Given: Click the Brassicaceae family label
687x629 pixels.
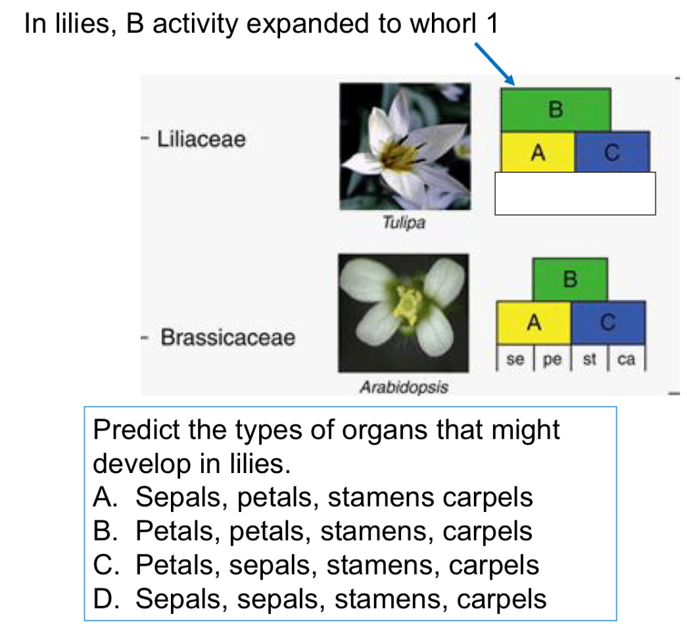Looking at the screenshot, I should 228,338.
